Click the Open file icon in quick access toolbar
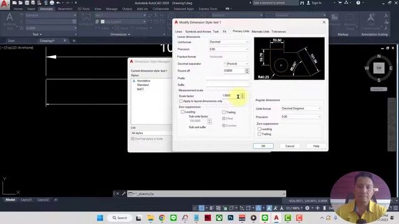Screen dimensions: 399x224 (x=21, y=2)
